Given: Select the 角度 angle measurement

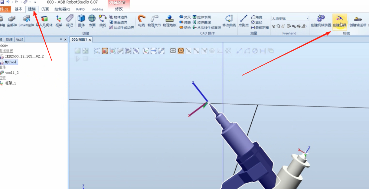Looking at the screenshot, I should tap(257, 17).
